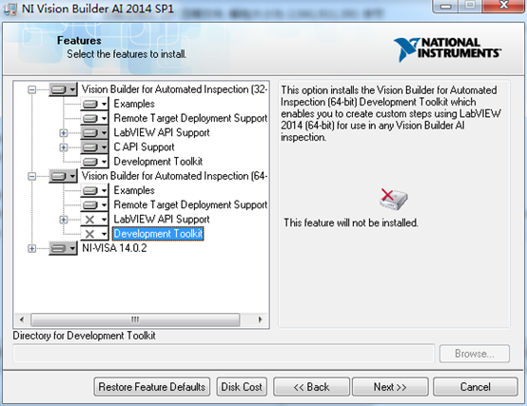The height and width of the screenshot is (406, 527).
Task: Select 32-bit LabVIEW API Support label
Action: [162, 133]
